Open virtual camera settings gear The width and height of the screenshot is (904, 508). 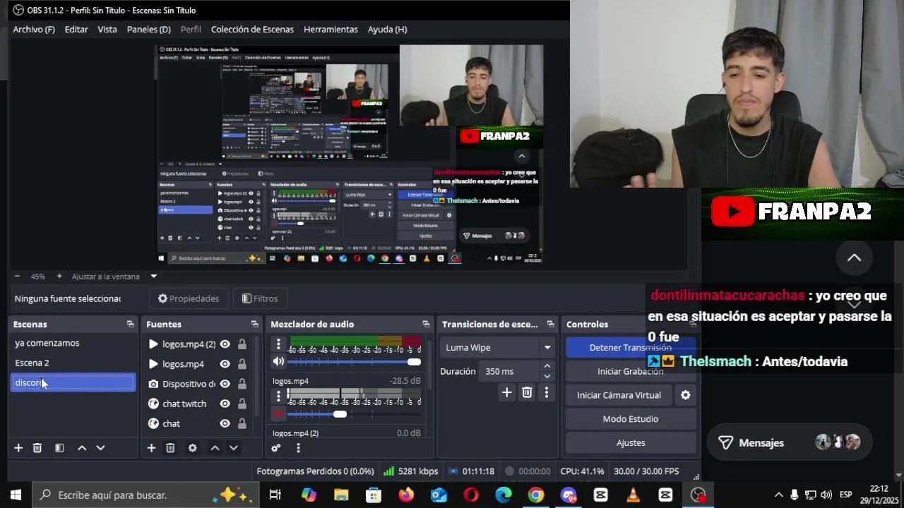685,395
